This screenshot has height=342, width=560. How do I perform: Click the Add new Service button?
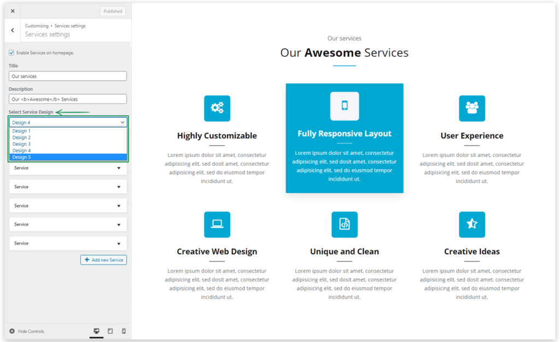[x=103, y=260]
